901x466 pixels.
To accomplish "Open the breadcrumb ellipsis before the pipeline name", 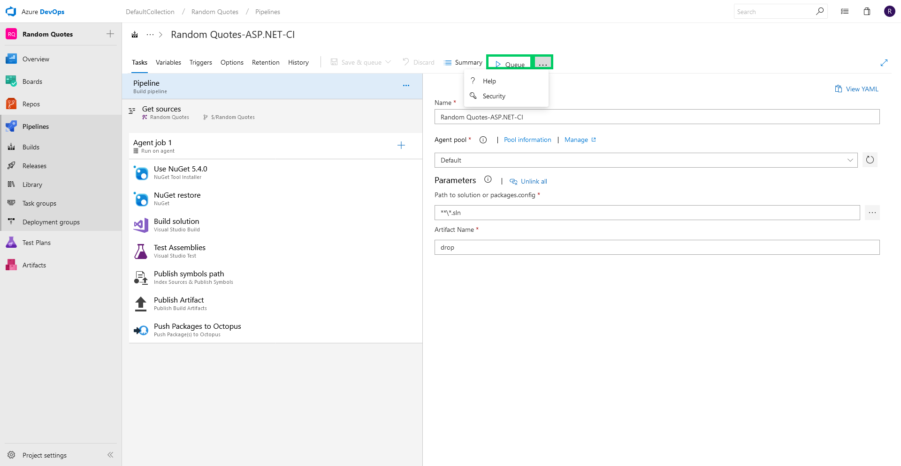I will point(150,35).
